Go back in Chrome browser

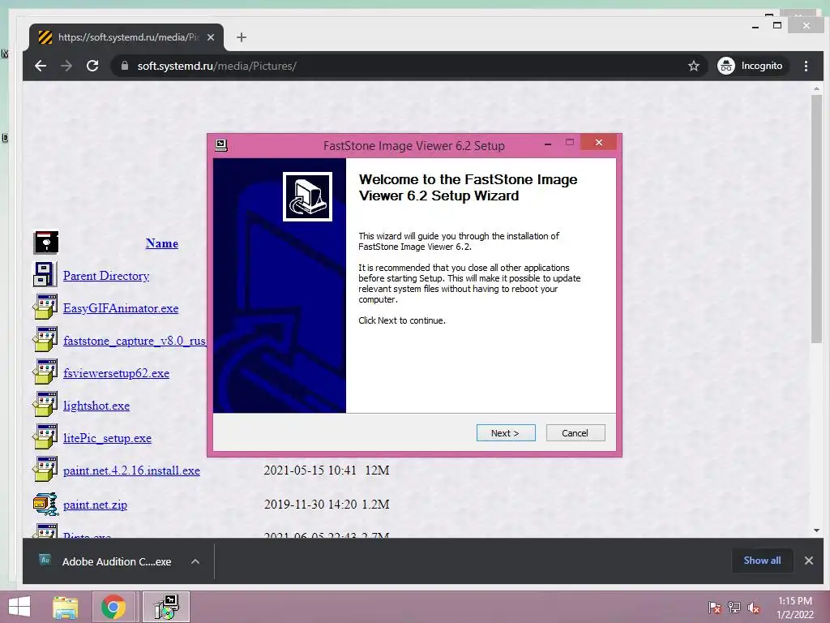click(x=41, y=66)
